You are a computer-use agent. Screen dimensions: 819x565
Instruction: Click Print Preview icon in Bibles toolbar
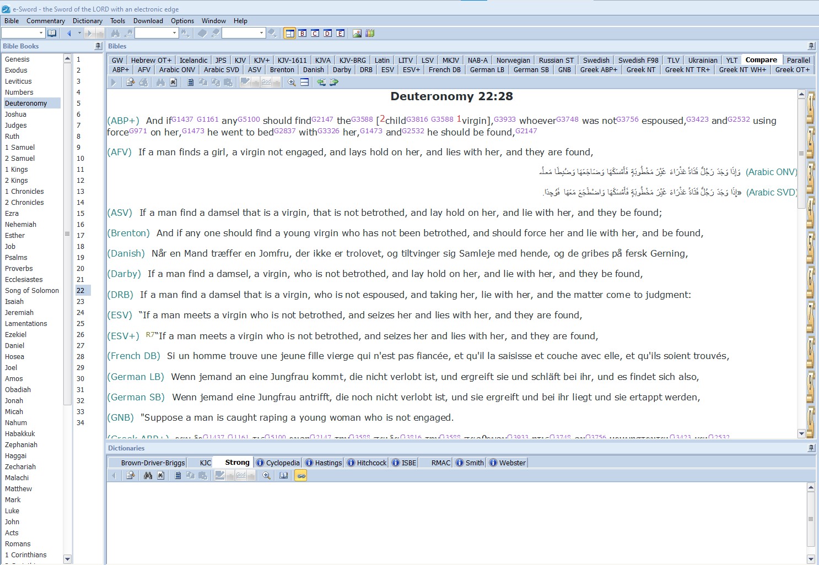[131, 82]
